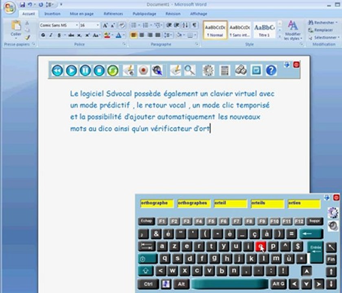Pause reading in the Sdvocal toolbar
The width and height of the screenshot is (342, 293).
[85, 71]
